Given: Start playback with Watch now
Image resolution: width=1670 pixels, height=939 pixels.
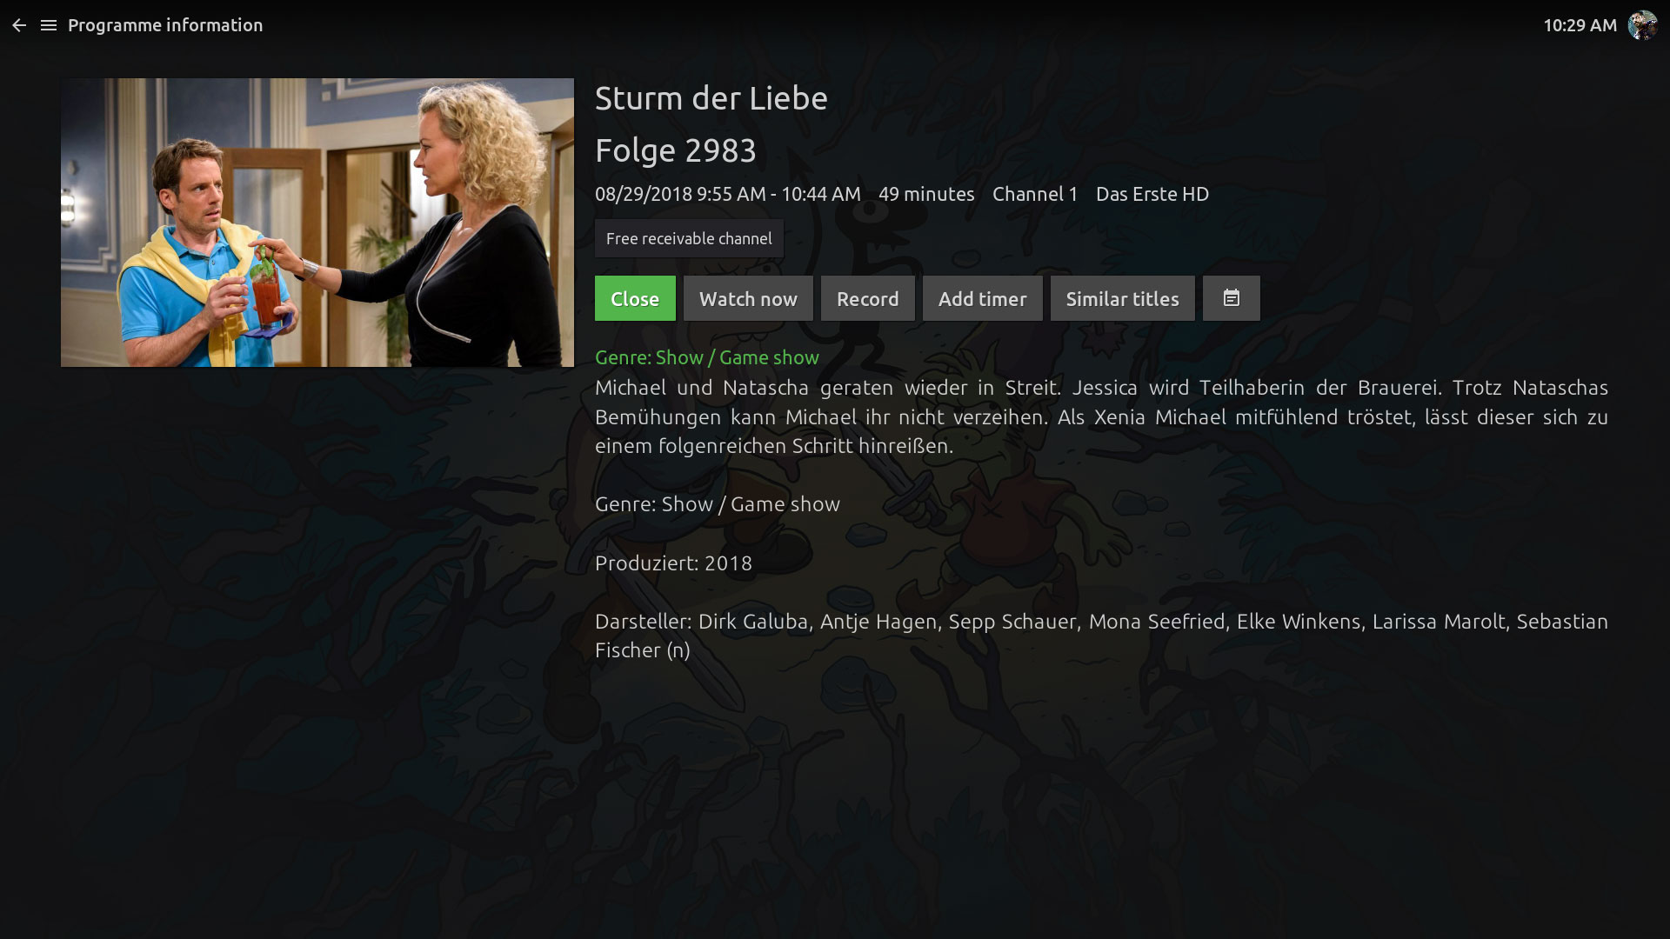Looking at the screenshot, I should tap(748, 298).
